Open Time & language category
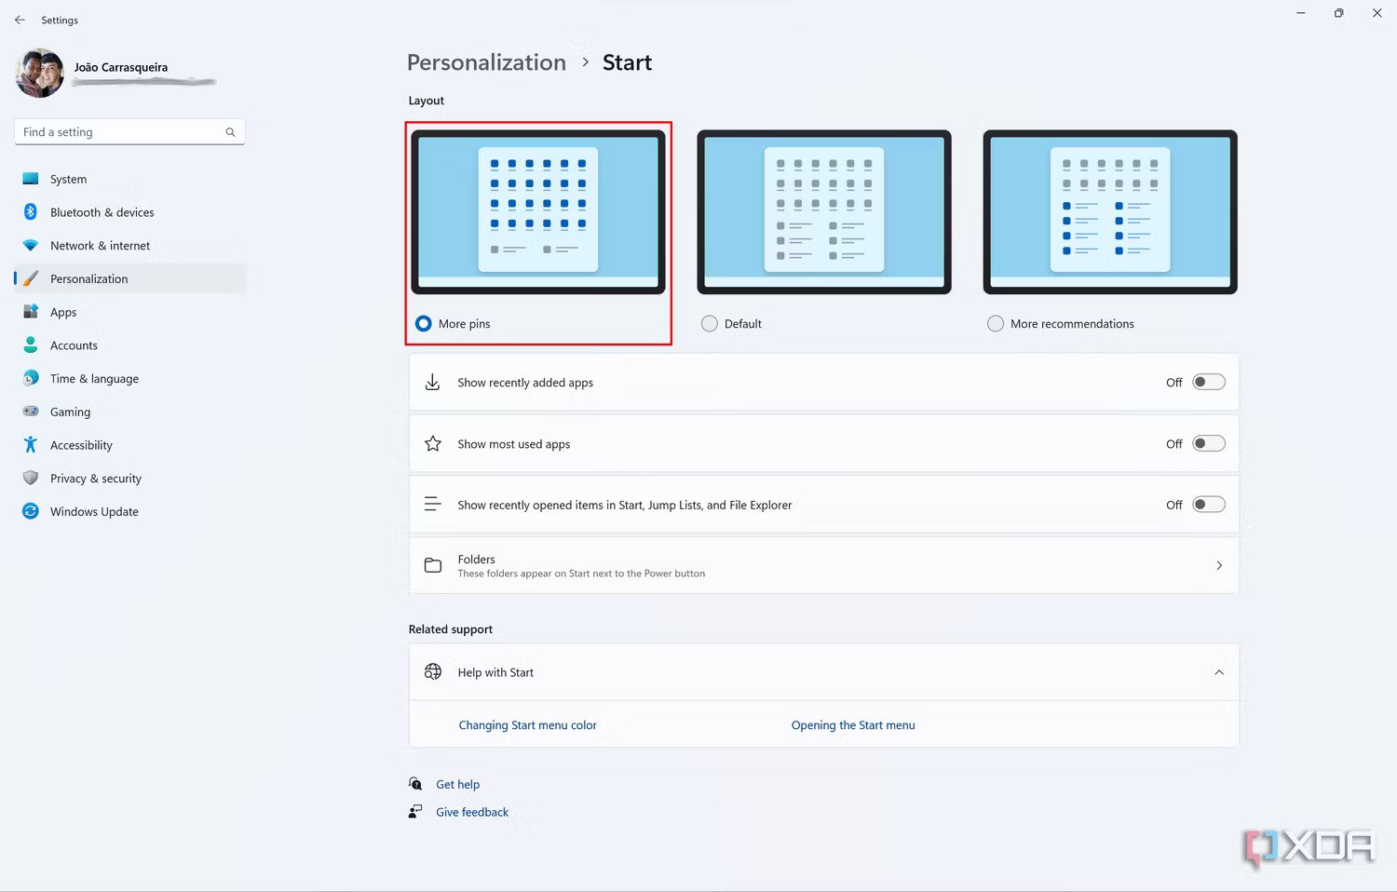The width and height of the screenshot is (1397, 892). 130,378
